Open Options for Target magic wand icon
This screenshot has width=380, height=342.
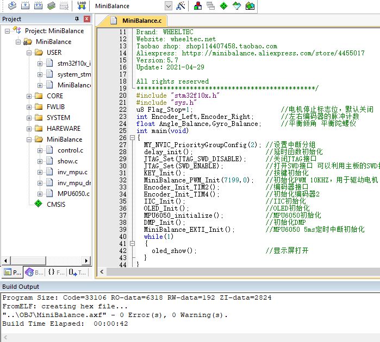point(181,6)
